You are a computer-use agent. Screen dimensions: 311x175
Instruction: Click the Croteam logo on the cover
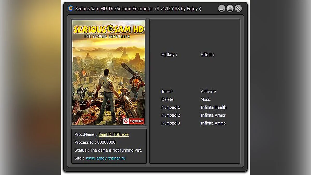133,121
